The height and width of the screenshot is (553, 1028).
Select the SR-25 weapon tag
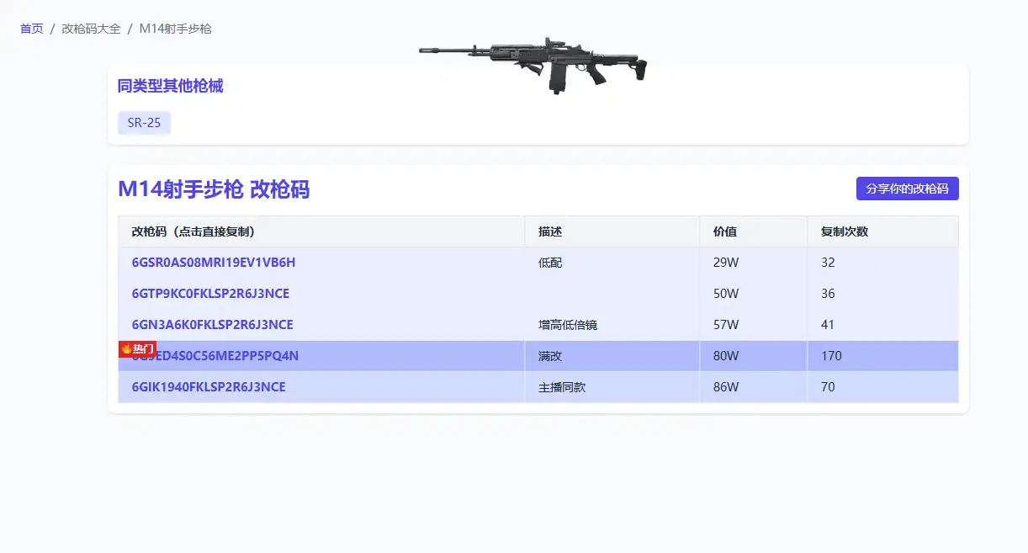click(x=144, y=123)
